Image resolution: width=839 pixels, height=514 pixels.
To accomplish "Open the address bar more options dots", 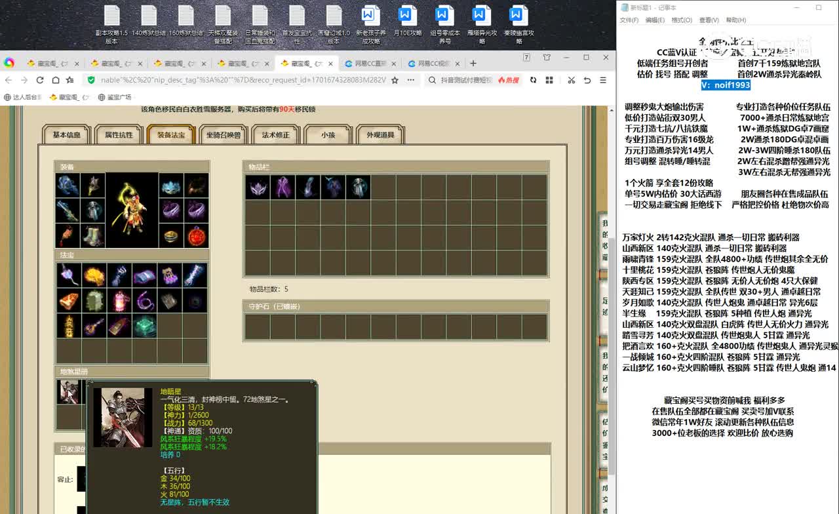I will coord(411,80).
